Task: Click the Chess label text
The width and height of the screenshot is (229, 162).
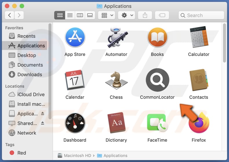Action: pyautogui.click(x=116, y=97)
